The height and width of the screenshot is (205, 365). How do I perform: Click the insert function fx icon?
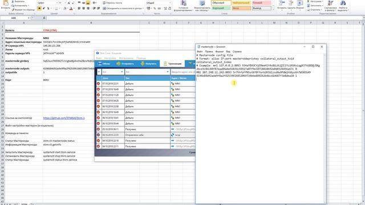pos(44,18)
